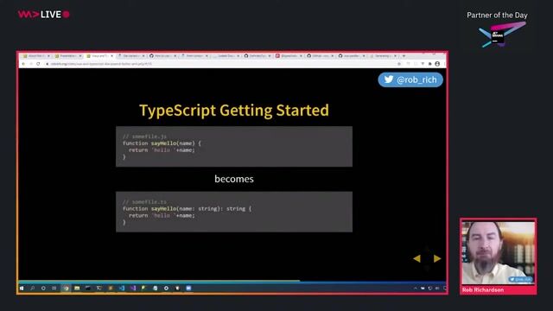Click the browser back arrow

click(x=23, y=64)
